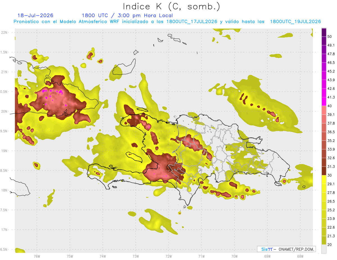Click the colorbar value 27.8
This screenshot has height=260, width=337.
pos(331,192)
